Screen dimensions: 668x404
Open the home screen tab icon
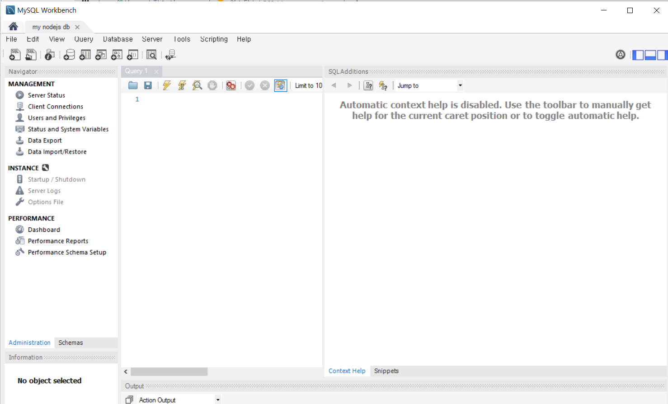13,27
